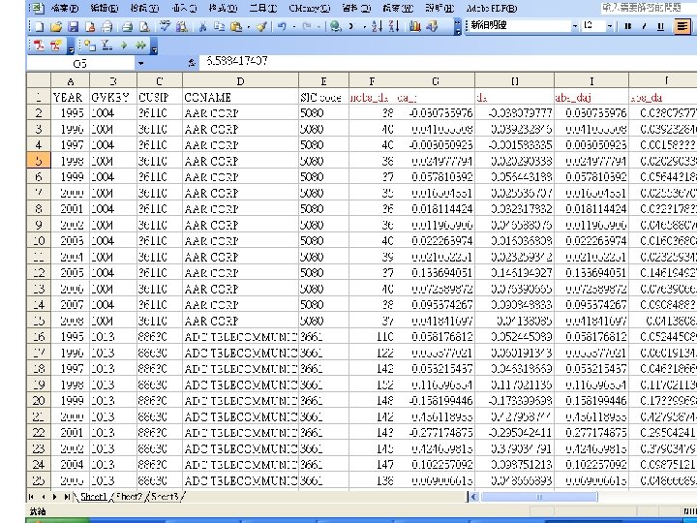The width and height of the screenshot is (697, 523).
Task: Select ADC TELECOMMUNIC cell in row 16
Action: click(240, 337)
